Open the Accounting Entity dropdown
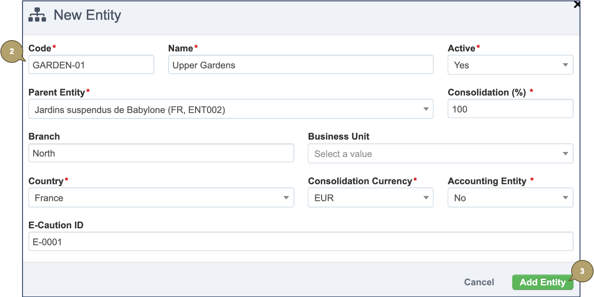Screen dimensions: 594x297 [510, 198]
